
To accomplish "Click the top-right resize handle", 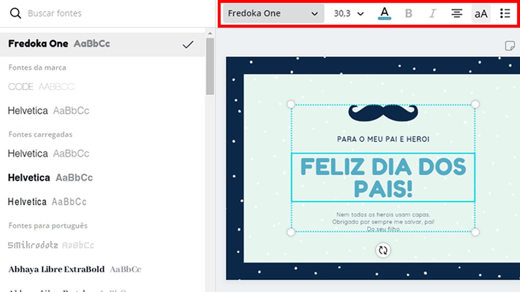I will 475,105.
